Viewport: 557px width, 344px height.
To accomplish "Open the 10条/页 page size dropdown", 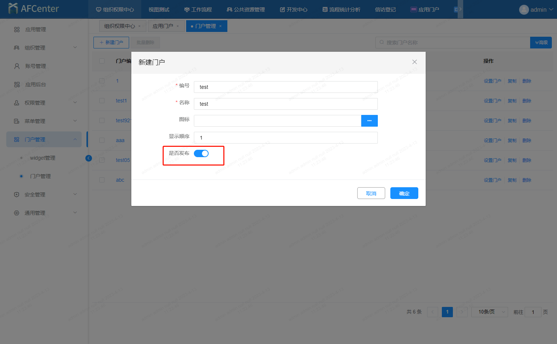I will 489,312.
